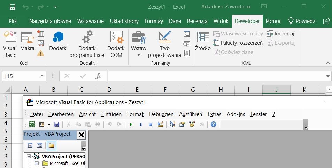Open the VBA Ausführen menu
This screenshot has width=332, height=168.
coord(190,114)
